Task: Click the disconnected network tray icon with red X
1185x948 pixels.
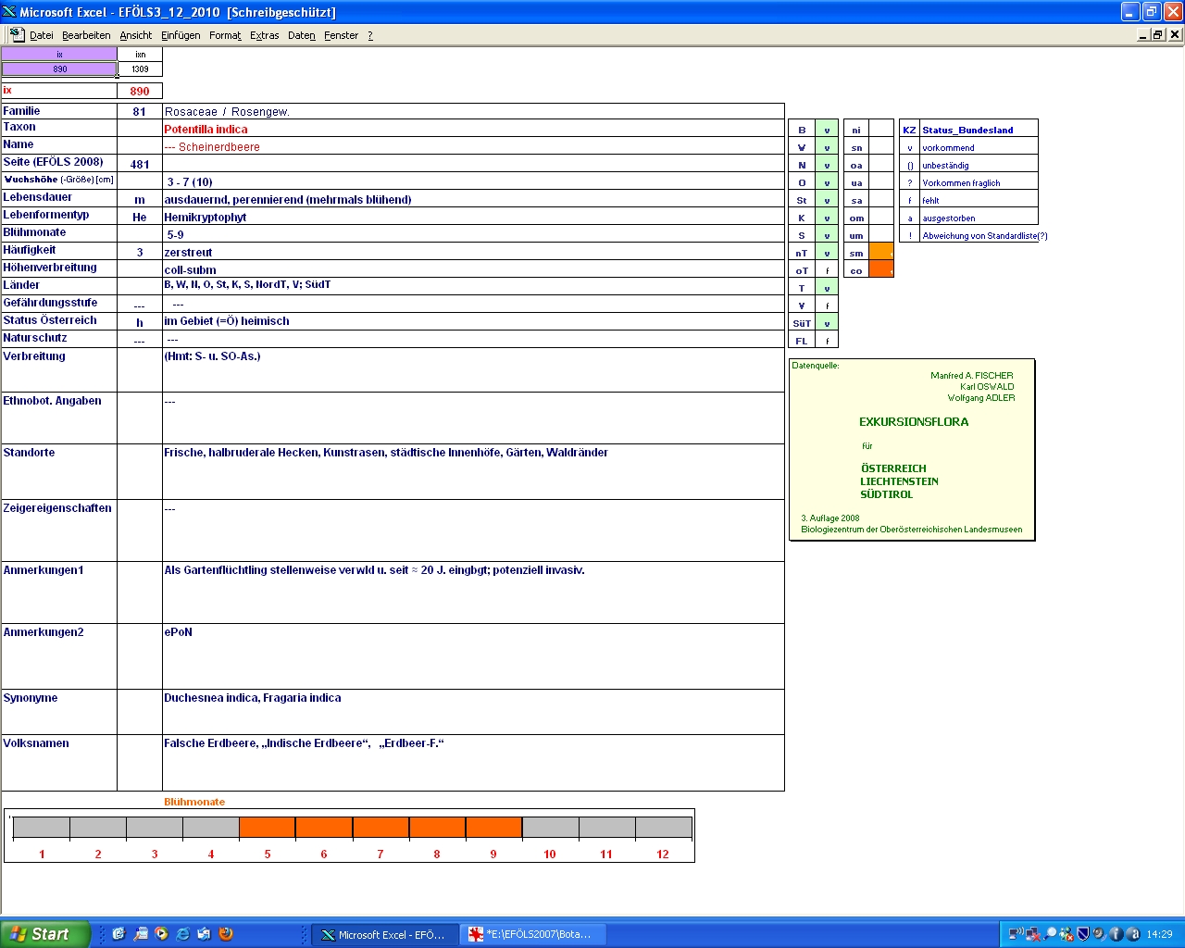Action: click(1033, 934)
